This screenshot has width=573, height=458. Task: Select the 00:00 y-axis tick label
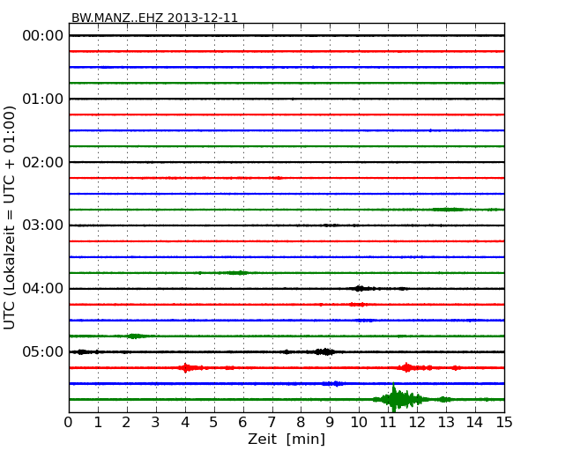pos(42,35)
